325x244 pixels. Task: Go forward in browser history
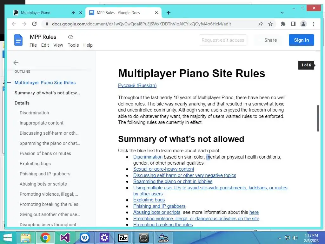pyautogui.click(x=24, y=24)
